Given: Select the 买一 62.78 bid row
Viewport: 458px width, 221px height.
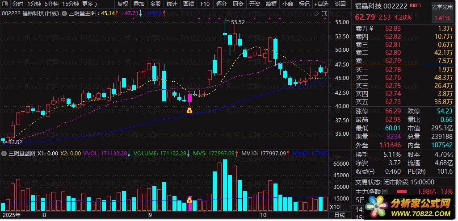Looking at the screenshot, I should pos(404,70).
